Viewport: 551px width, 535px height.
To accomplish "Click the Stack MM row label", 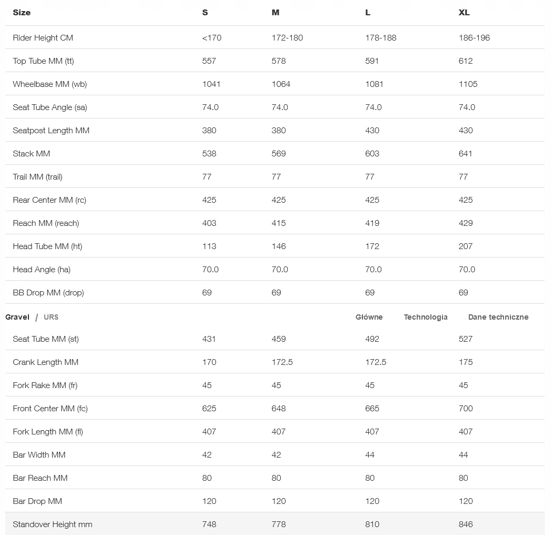I will tap(31, 154).
